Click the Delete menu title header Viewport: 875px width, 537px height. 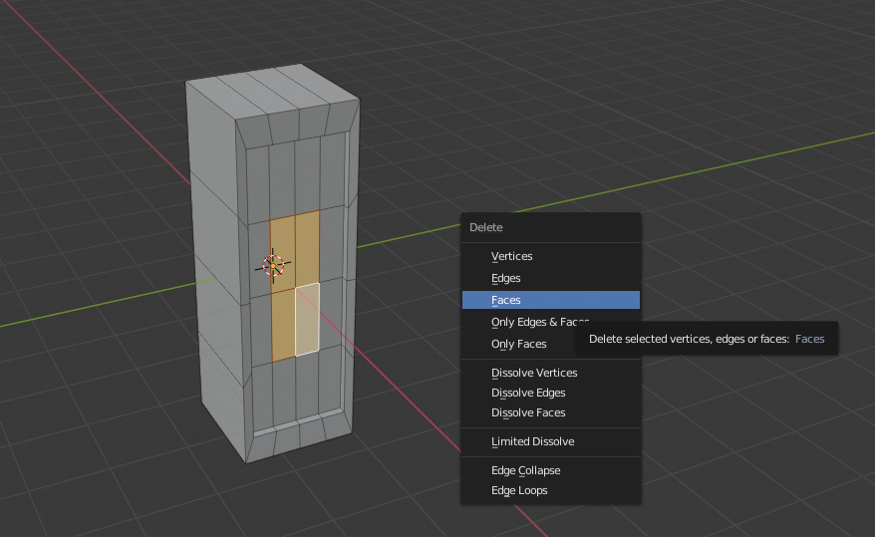486,227
